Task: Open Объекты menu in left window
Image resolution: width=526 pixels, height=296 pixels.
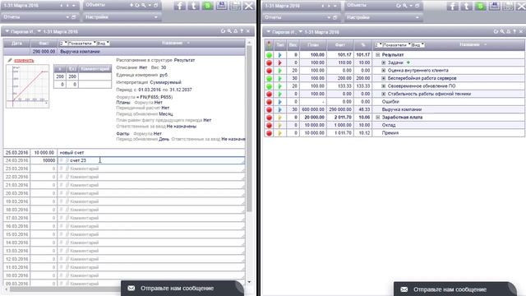Action: (95, 5)
